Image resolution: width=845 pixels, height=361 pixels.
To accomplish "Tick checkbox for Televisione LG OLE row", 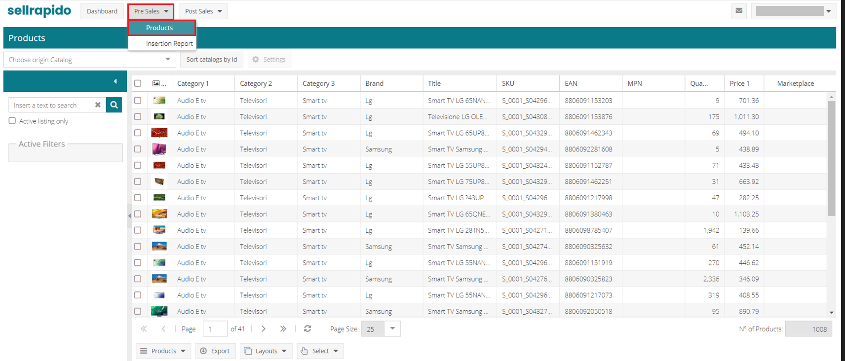I will 138,116.
